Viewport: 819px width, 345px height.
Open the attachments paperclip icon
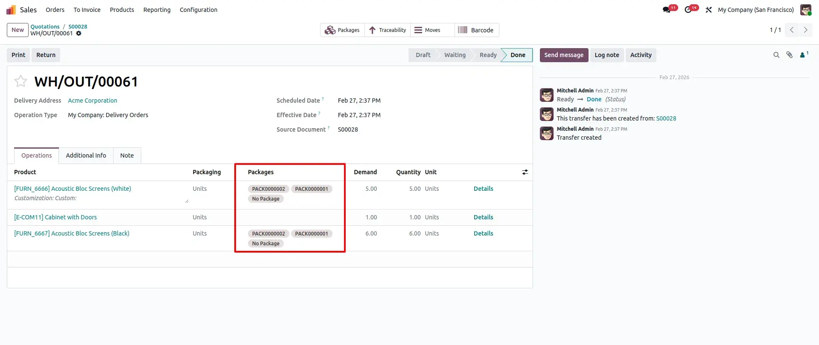[790, 55]
